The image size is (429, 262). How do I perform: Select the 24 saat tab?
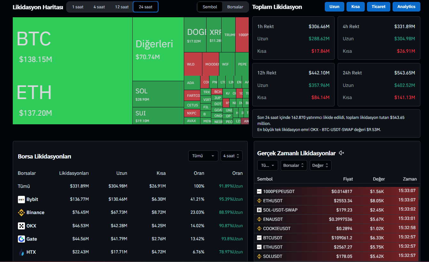pyautogui.click(x=145, y=7)
